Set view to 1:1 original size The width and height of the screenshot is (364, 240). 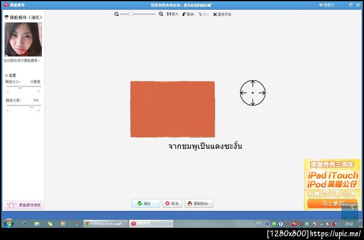(x=172, y=14)
